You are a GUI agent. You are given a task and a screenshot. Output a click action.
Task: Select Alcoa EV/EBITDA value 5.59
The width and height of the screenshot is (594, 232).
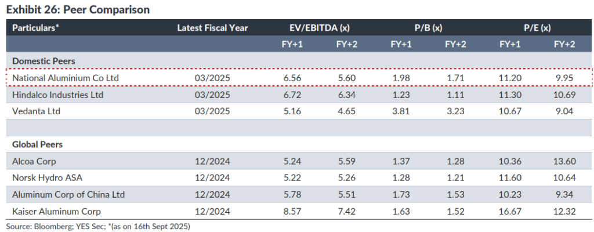(x=347, y=161)
